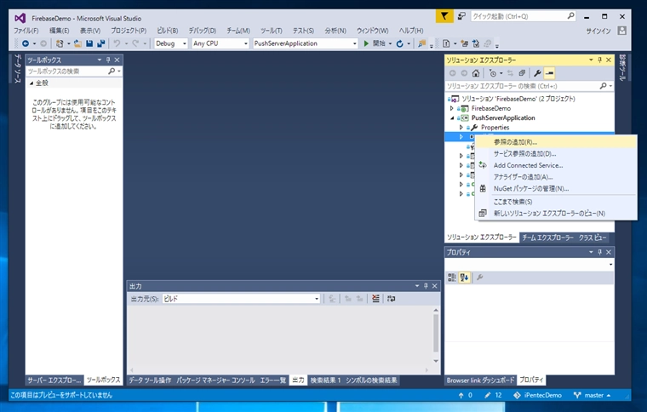Click the iPentecDemo repository in status bar

(x=538, y=395)
